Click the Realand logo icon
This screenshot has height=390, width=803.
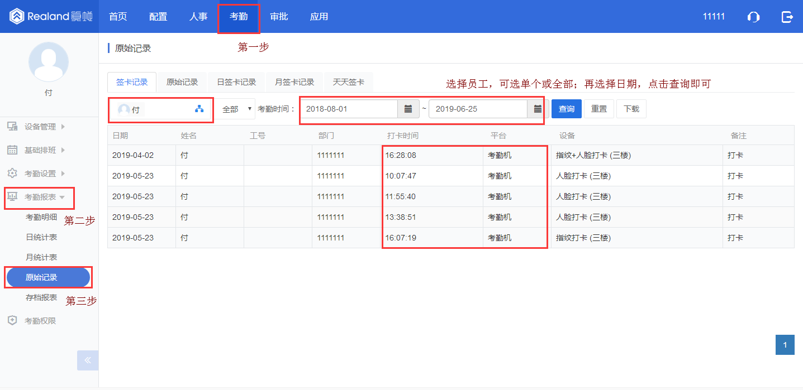17,16
